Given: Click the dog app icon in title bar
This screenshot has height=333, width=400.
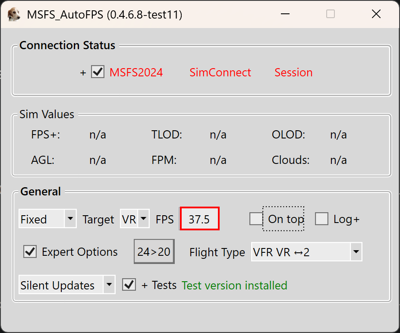Looking at the screenshot, I should coord(14,14).
